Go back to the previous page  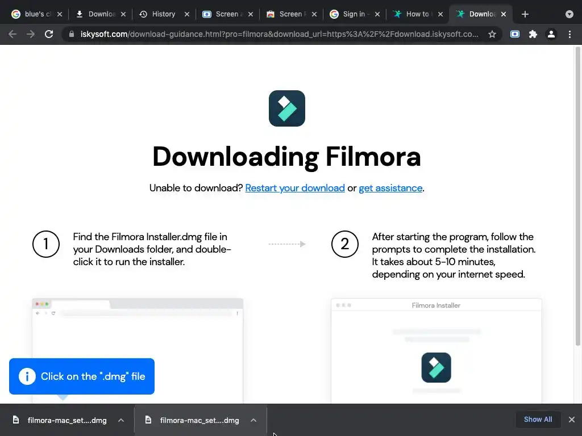[x=13, y=34]
